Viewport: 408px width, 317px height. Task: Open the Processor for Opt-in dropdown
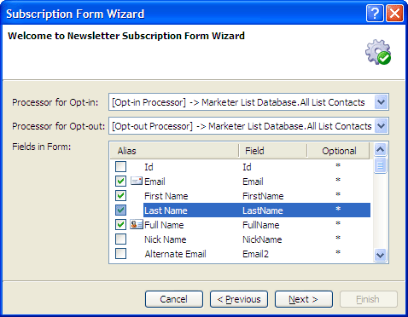381,102
